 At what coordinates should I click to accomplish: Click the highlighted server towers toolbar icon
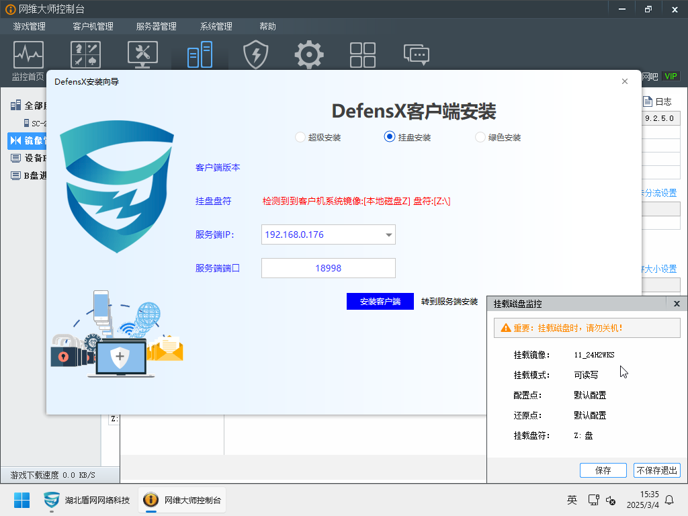tap(200, 55)
